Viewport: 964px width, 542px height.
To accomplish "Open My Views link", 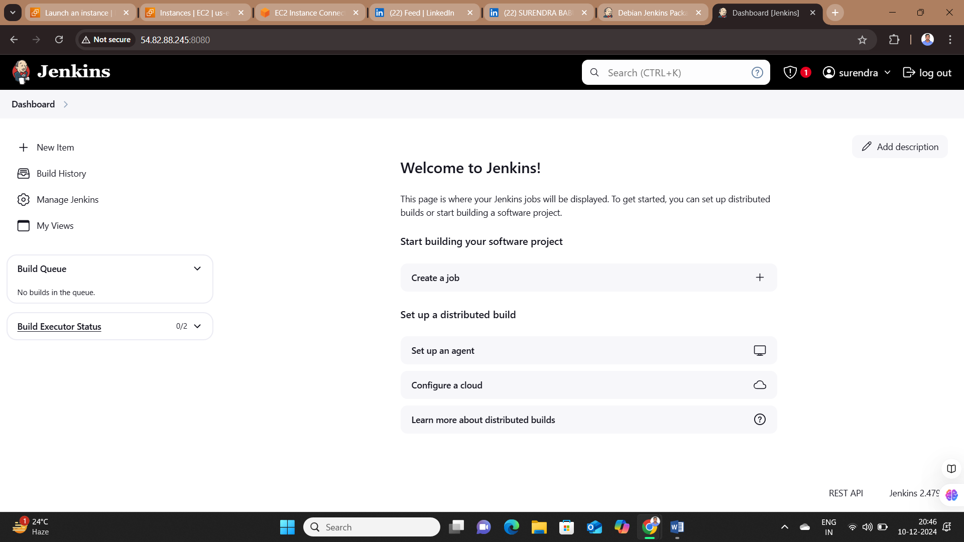I will click(55, 226).
